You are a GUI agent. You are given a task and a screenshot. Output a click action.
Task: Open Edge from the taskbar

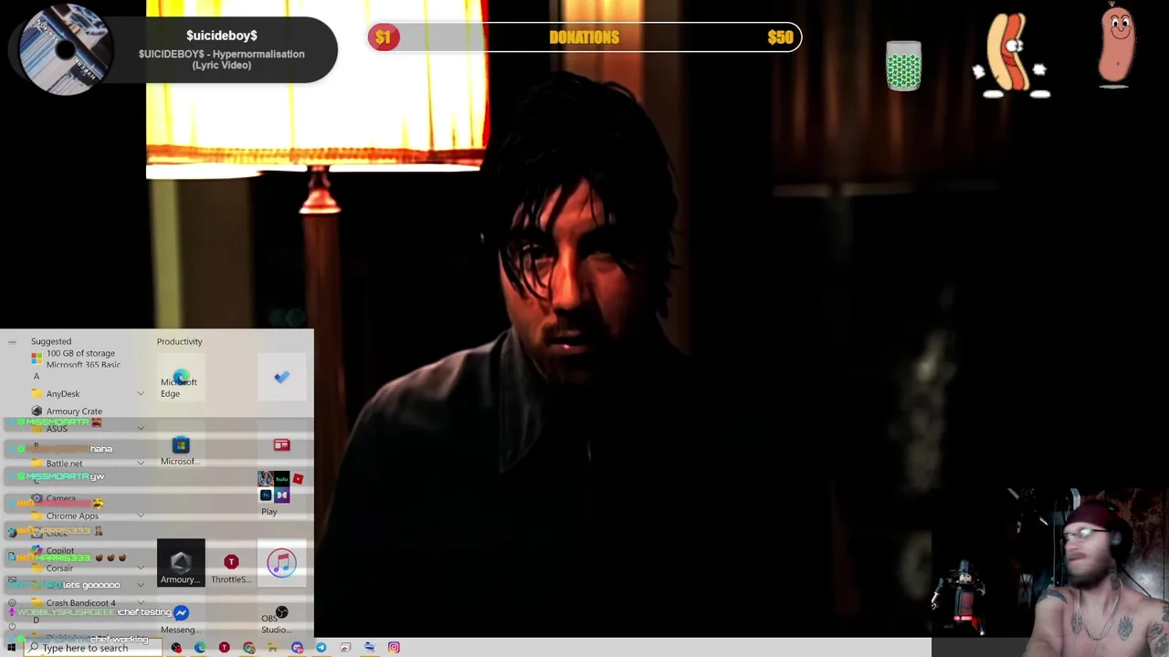tap(200, 648)
